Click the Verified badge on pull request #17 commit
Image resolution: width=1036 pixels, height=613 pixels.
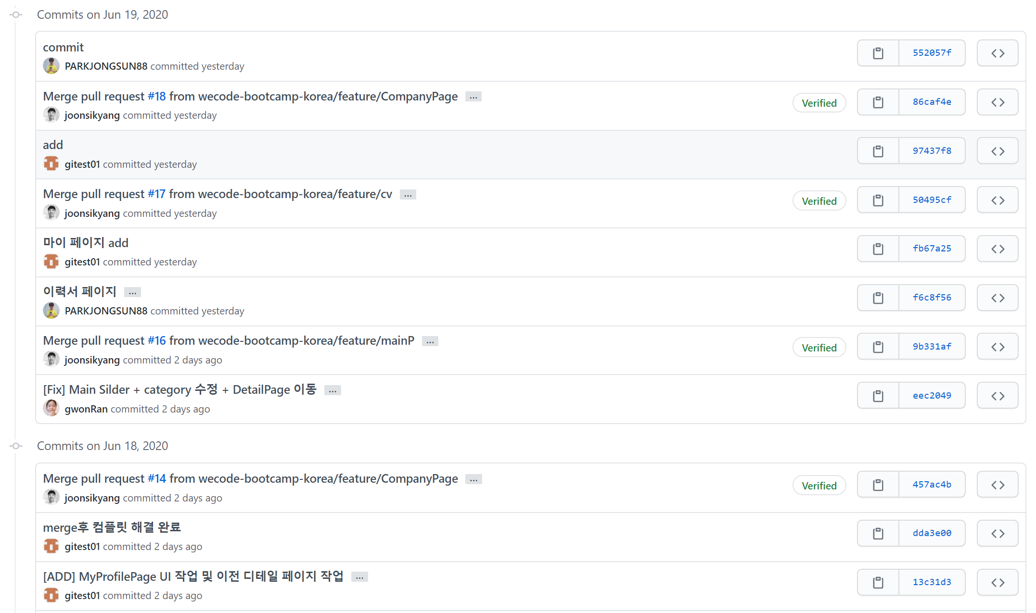tap(819, 200)
